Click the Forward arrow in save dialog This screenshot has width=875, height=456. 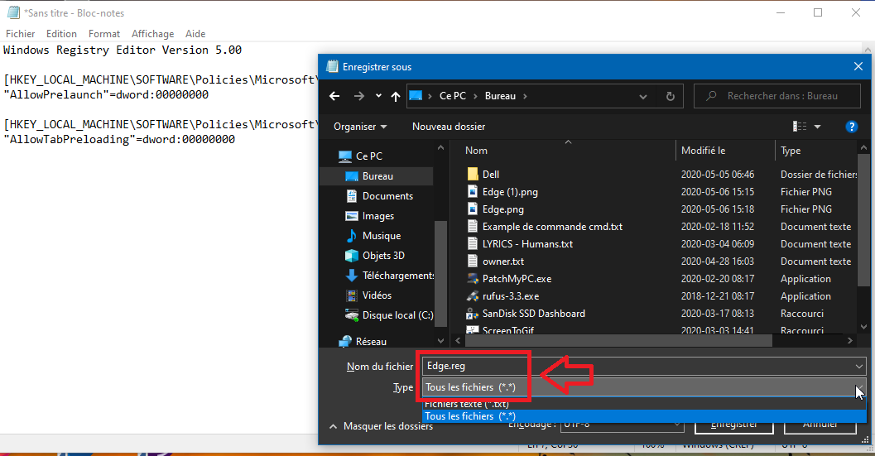tap(358, 96)
